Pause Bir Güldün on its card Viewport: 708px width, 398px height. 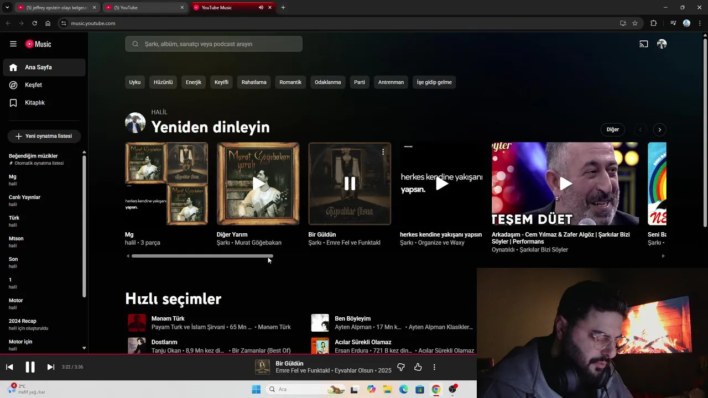pyautogui.click(x=350, y=184)
